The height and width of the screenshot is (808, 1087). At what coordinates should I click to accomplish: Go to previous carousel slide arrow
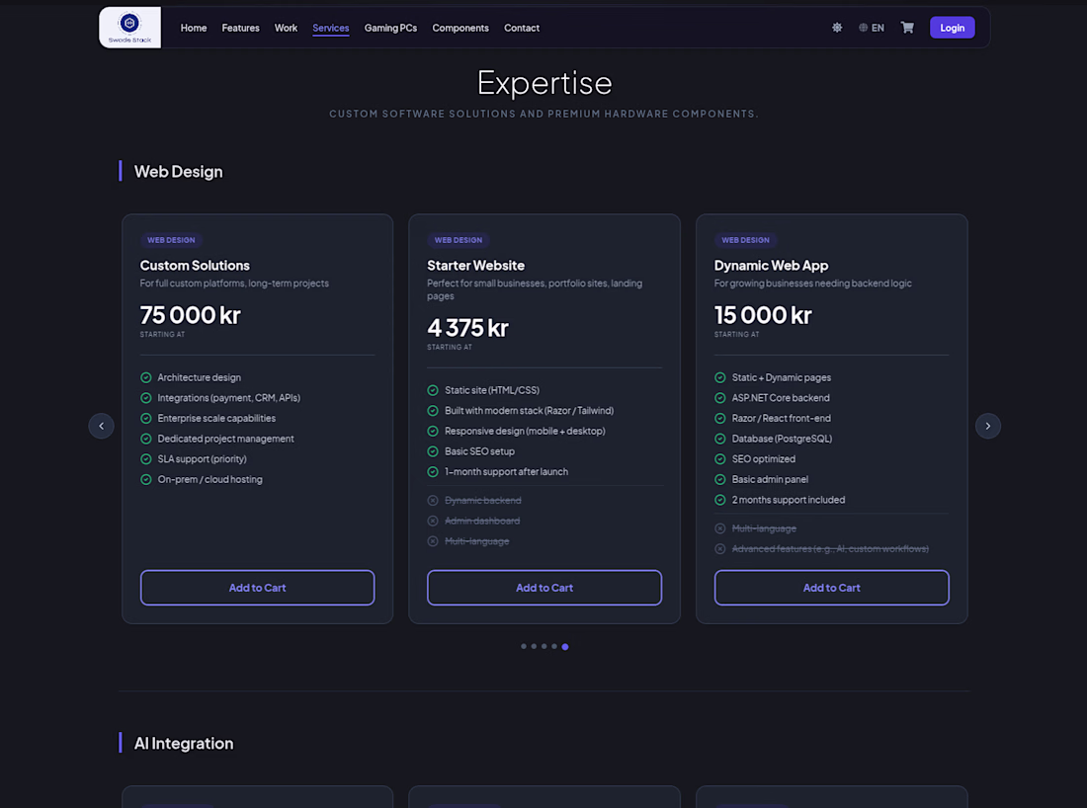pyautogui.click(x=101, y=426)
